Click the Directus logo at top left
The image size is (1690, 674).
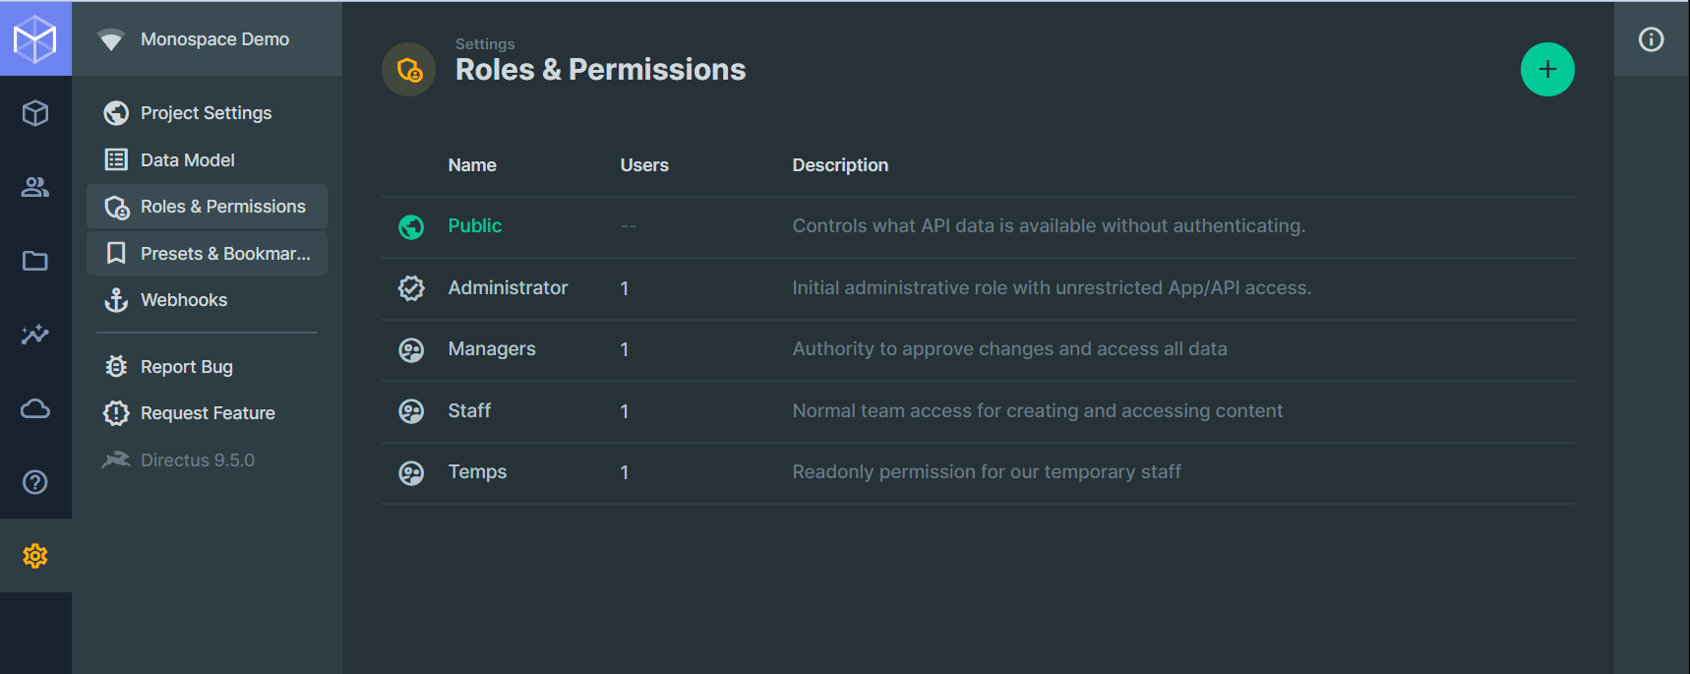(35, 38)
